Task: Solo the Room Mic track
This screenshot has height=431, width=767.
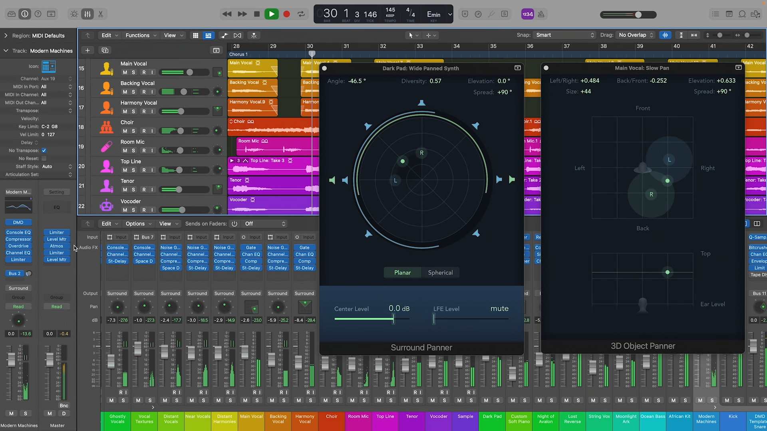Action: tap(133, 150)
